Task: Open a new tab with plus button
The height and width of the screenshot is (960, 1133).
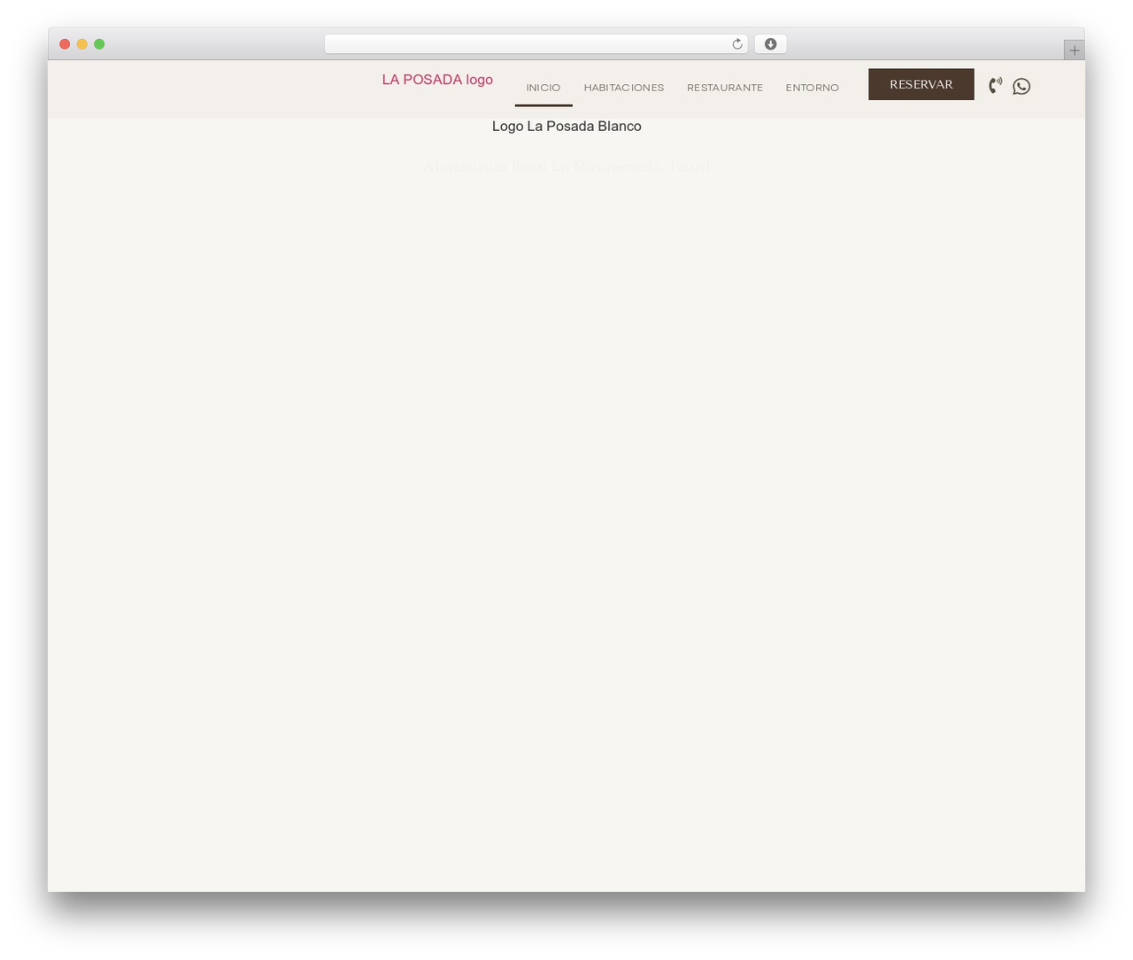Action: [x=1075, y=50]
